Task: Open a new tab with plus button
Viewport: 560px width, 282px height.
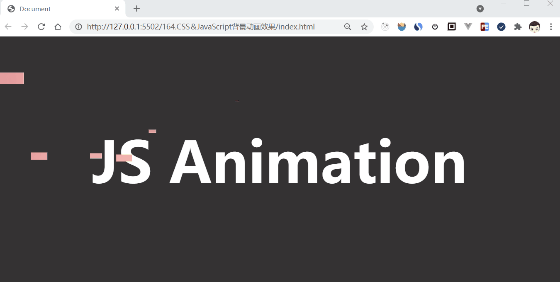Action: click(136, 9)
